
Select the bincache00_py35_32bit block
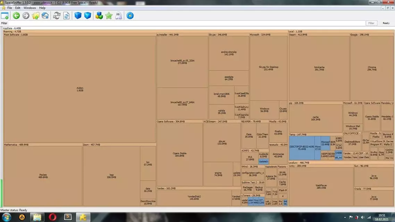(x=182, y=62)
